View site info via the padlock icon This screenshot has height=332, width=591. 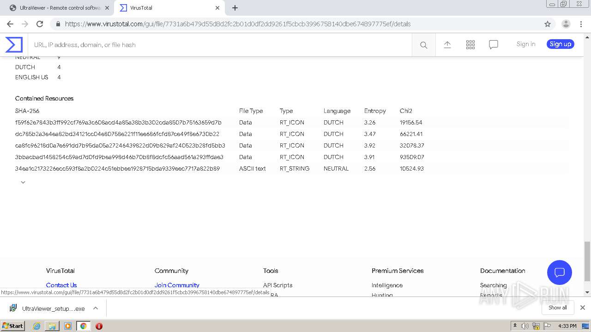(x=58, y=24)
